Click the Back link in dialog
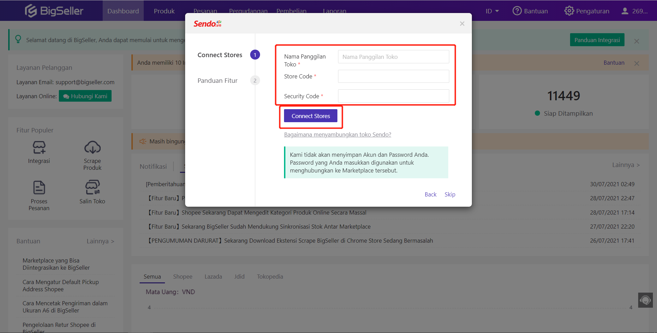657x333 pixels. (x=430, y=194)
